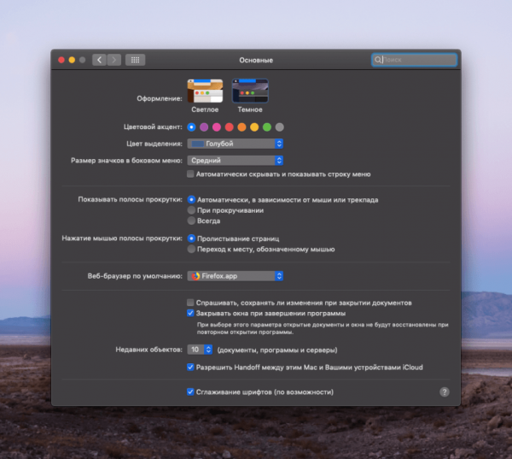This screenshot has width=512, height=459.
Task: Choose the green accent color
Action: tap(267, 127)
